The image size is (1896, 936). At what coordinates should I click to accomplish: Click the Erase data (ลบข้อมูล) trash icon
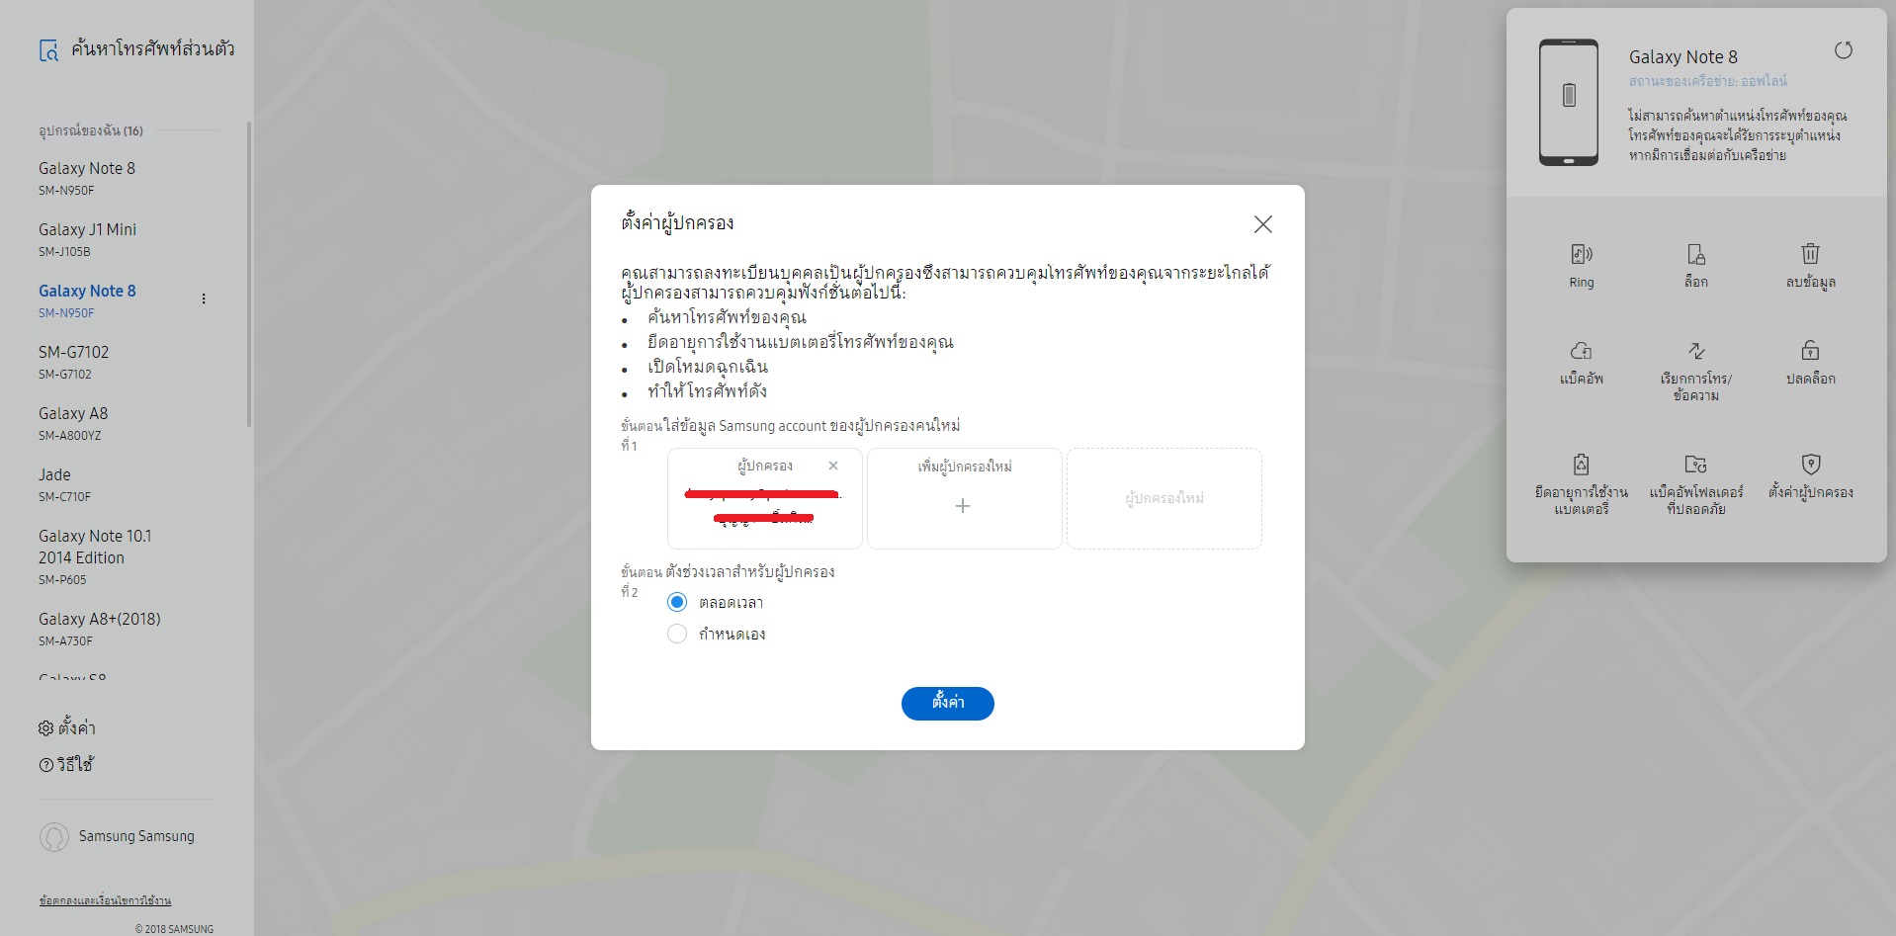click(1810, 254)
